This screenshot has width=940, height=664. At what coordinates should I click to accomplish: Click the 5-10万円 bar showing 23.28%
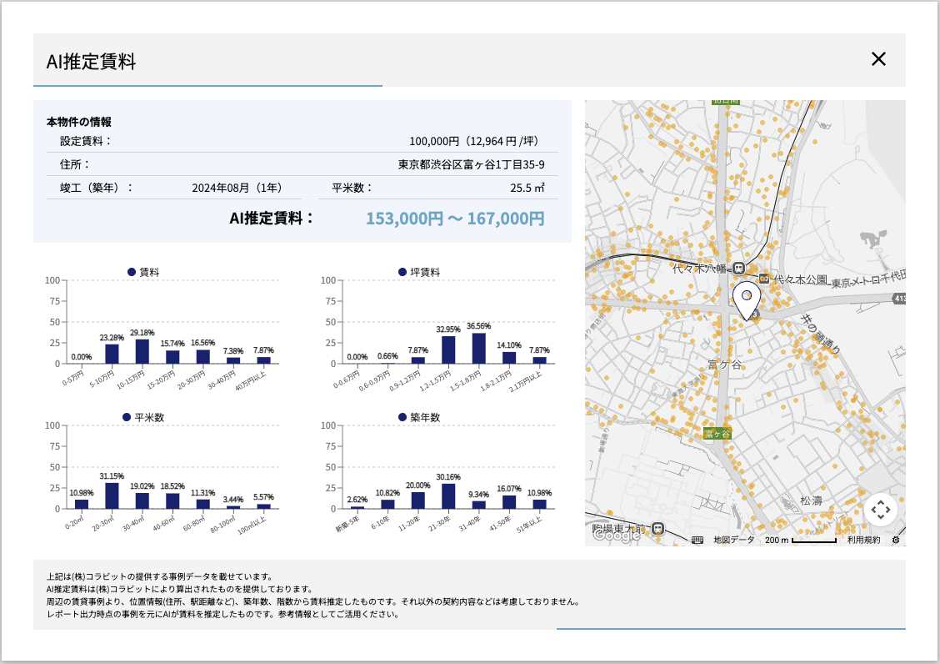tap(112, 354)
